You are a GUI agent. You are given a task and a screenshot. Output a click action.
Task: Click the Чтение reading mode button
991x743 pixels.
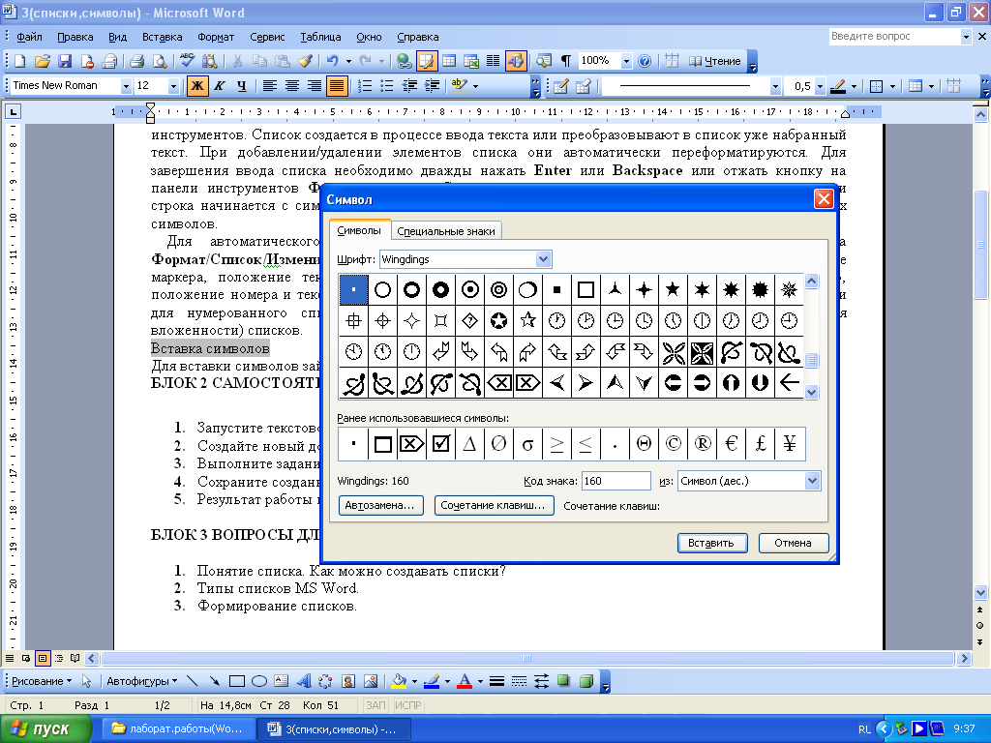click(x=714, y=61)
